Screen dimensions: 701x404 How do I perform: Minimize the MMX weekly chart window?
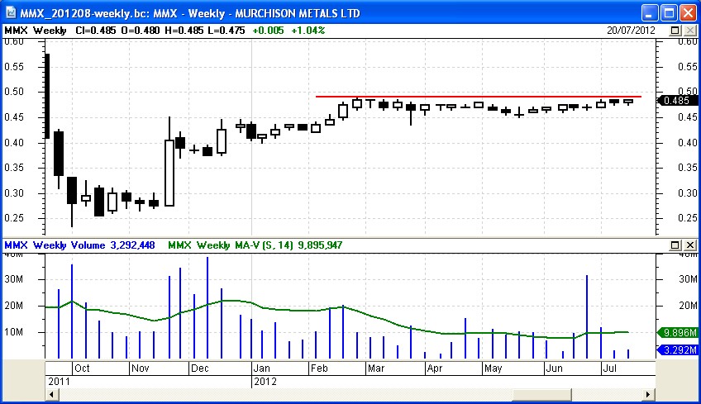tap(649, 13)
